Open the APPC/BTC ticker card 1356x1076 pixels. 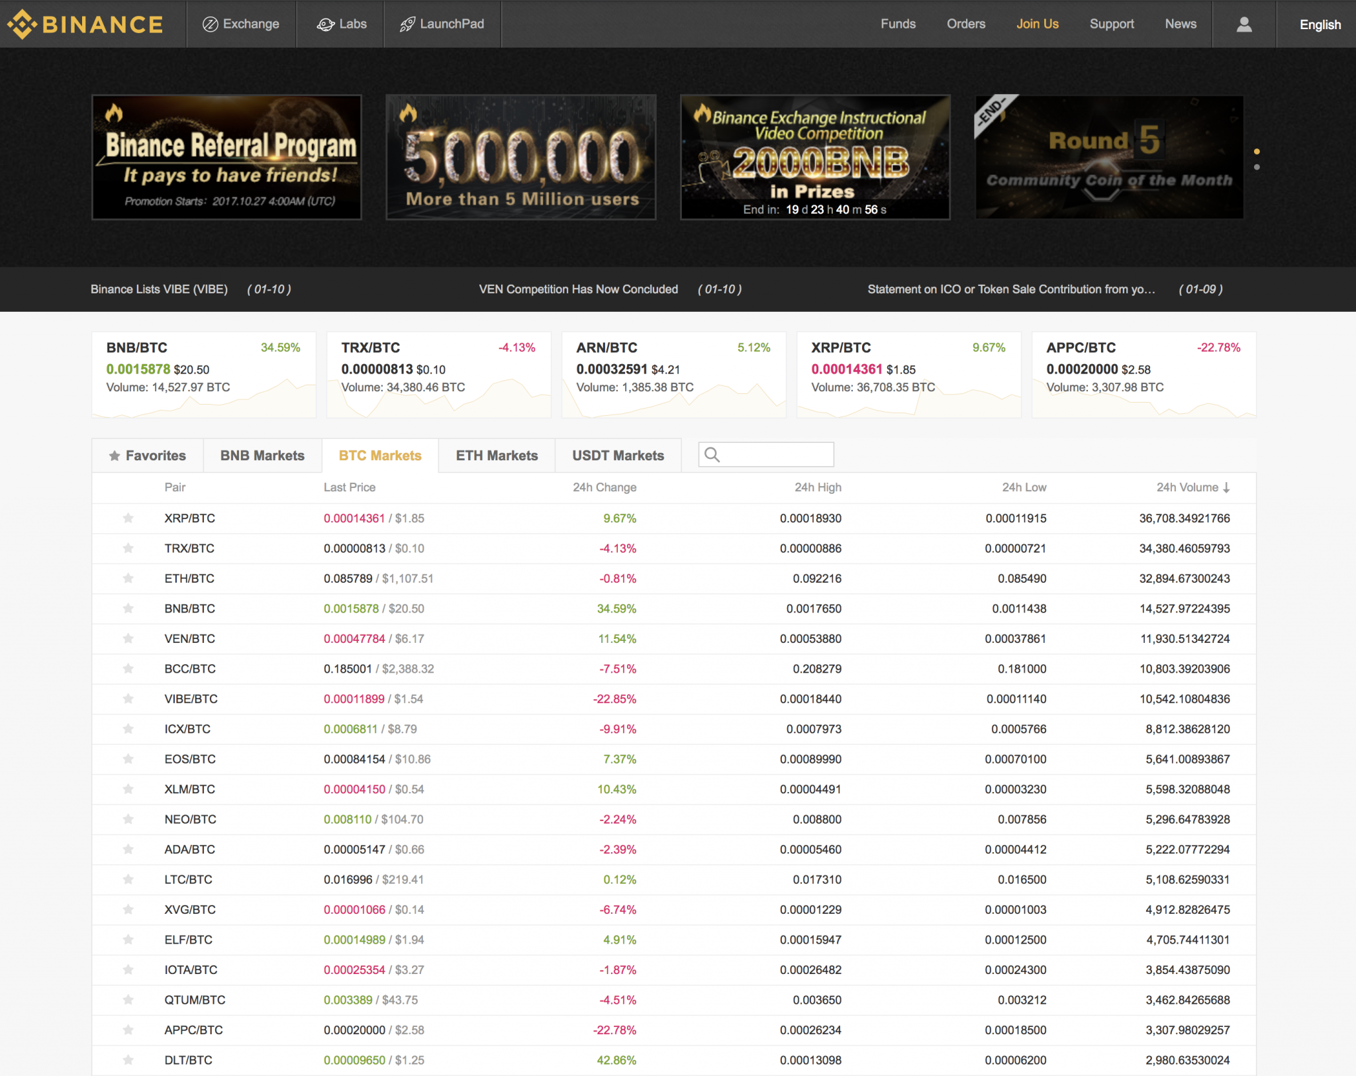point(1144,375)
